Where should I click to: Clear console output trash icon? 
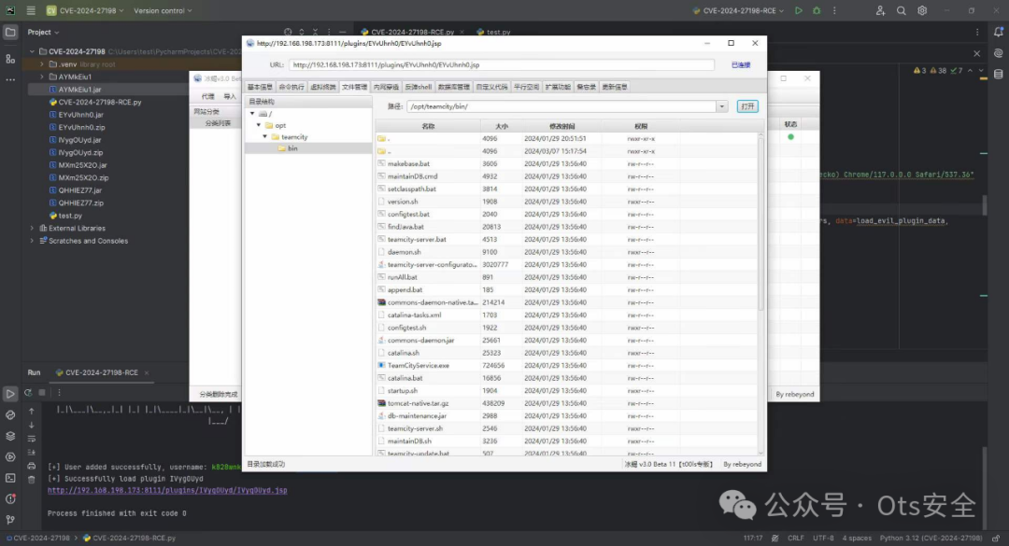coord(32,480)
